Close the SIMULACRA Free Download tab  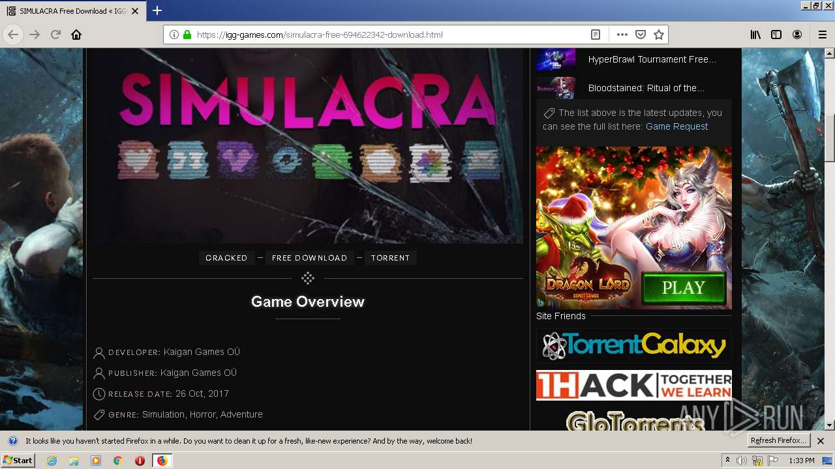135,11
